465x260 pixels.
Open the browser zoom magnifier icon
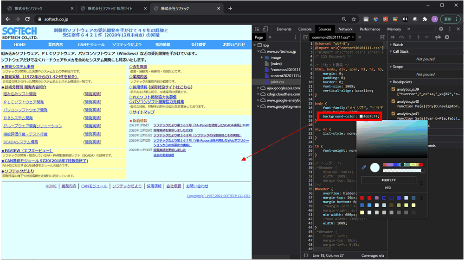(x=344, y=19)
